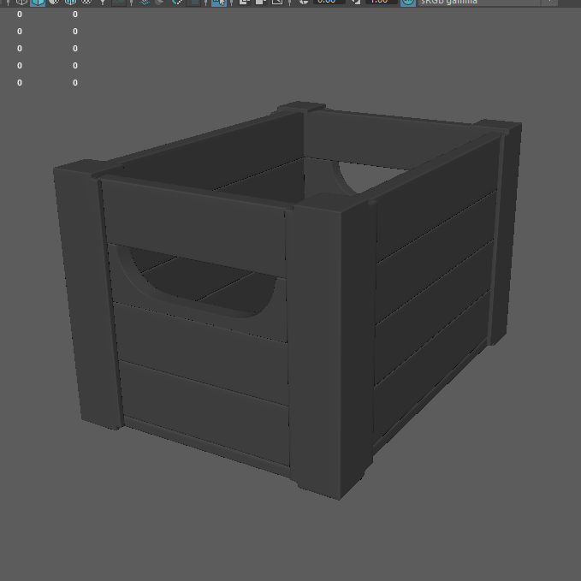The width and height of the screenshot is (581, 581).
Task: Enable use default material icon
Action: 54,2
